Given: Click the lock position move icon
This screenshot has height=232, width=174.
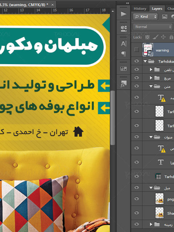Looking at the screenshot, I should coord(163,37).
